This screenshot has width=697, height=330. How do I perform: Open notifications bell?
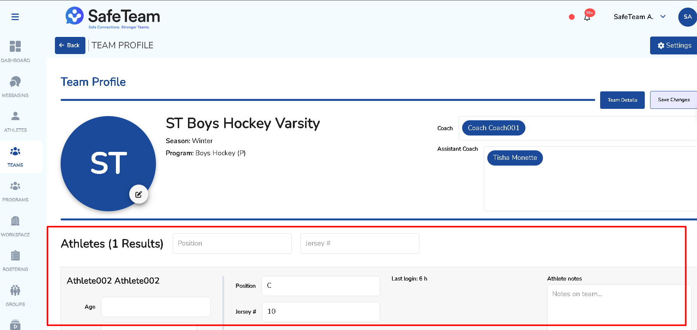pos(587,17)
